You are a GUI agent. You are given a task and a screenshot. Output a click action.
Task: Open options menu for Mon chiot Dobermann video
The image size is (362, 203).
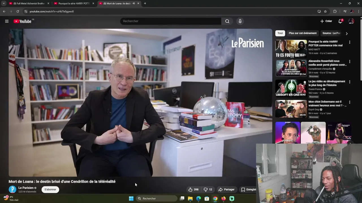pyautogui.click(x=350, y=102)
